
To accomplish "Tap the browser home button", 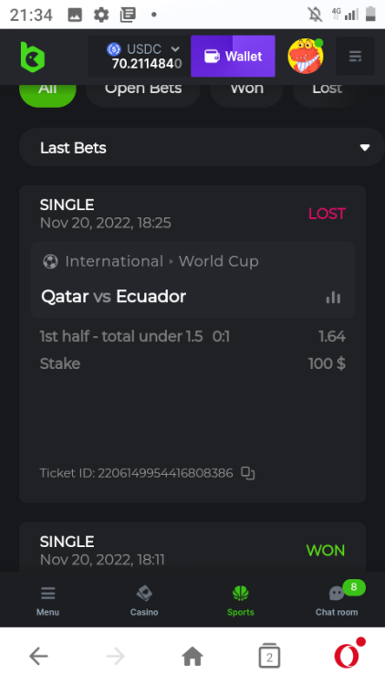I will pos(192,656).
